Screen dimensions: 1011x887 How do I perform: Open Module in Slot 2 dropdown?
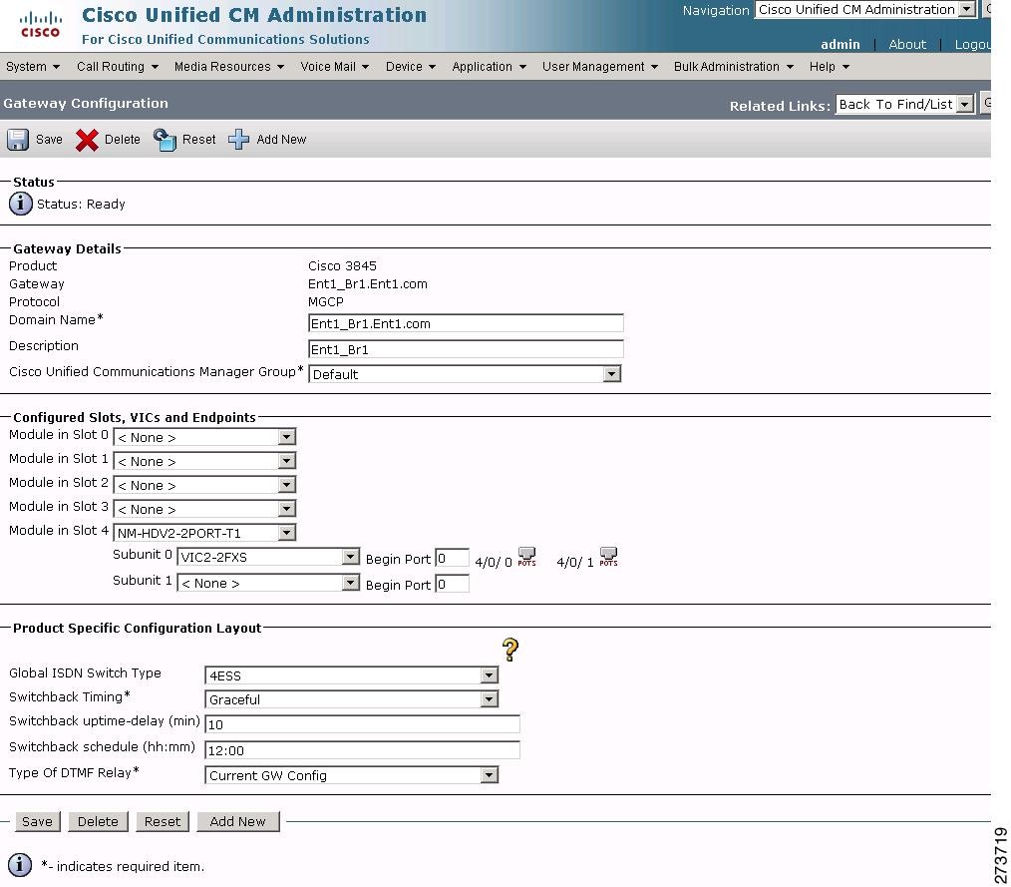(x=204, y=485)
